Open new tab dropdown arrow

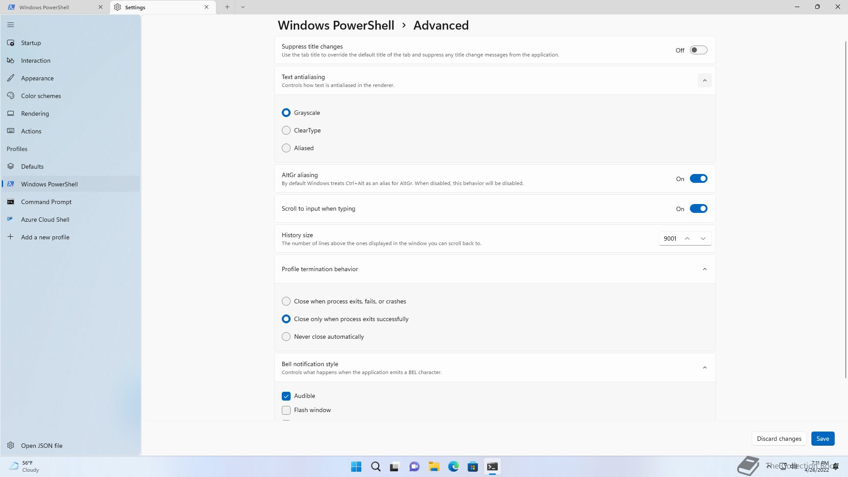point(243,7)
